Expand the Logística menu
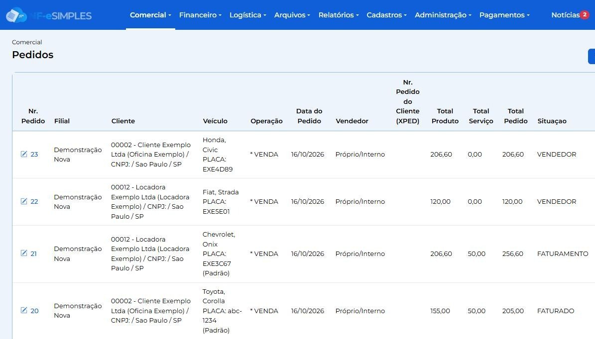Viewport: 595px width, 339px height. (x=248, y=15)
